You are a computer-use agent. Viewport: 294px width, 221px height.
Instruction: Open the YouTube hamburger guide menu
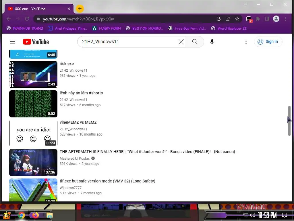(x=13, y=41)
